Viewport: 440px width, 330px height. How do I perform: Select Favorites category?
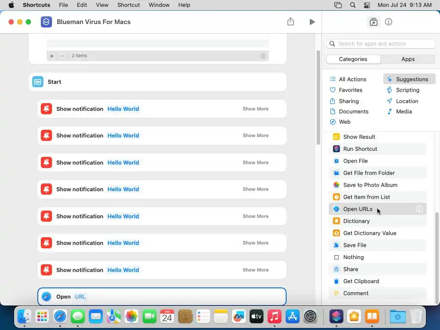click(x=346, y=90)
